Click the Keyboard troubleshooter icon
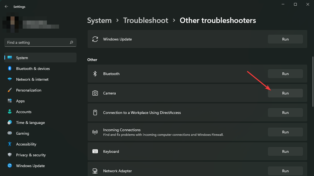Viewport: 314px width, 176px height. pos(95,151)
